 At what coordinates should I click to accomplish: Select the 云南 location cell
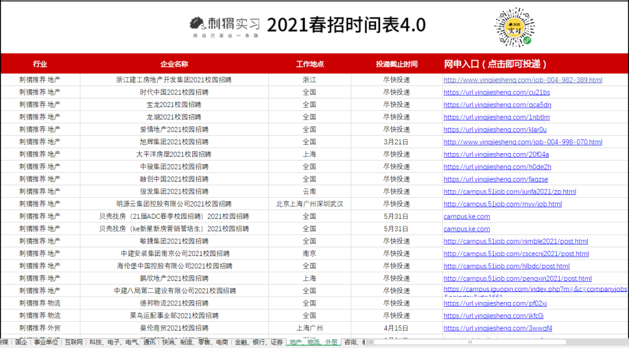pyautogui.click(x=309, y=191)
